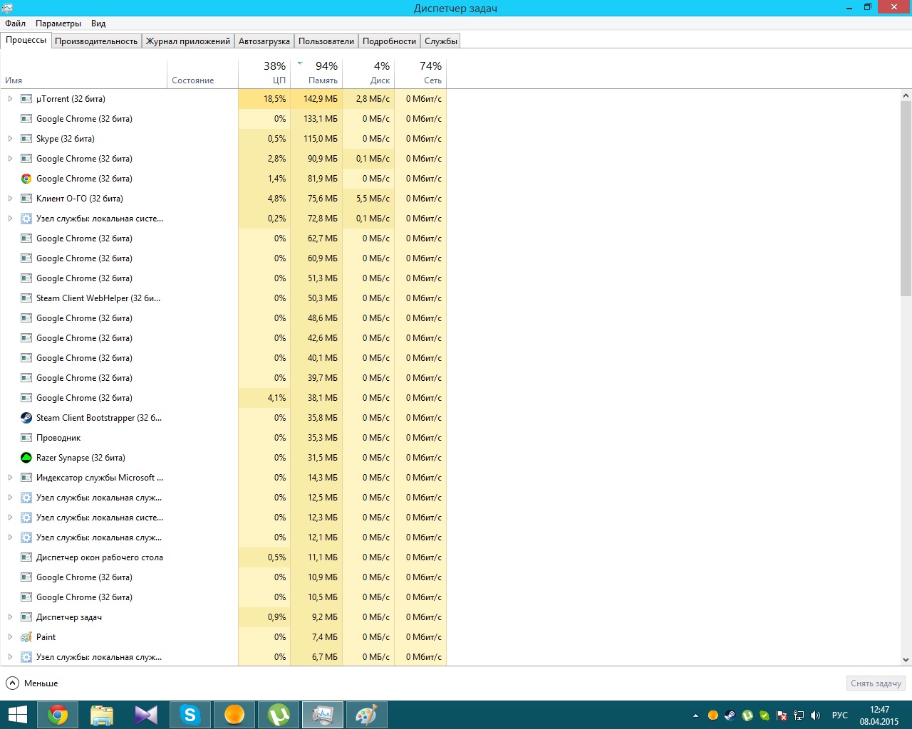The width and height of the screenshot is (912, 729).
Task: Click the Steam Client Bootstrapper process icon
Action: [x=26, y=418]
